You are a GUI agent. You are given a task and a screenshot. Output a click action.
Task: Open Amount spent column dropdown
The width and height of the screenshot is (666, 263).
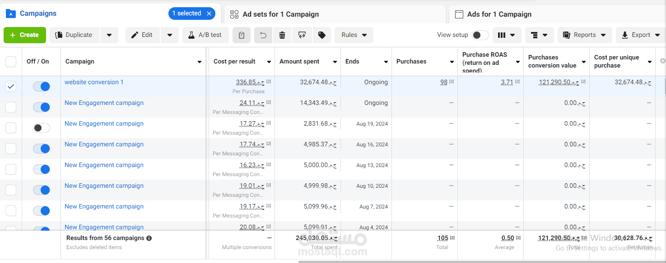click(x=335, y=62)
